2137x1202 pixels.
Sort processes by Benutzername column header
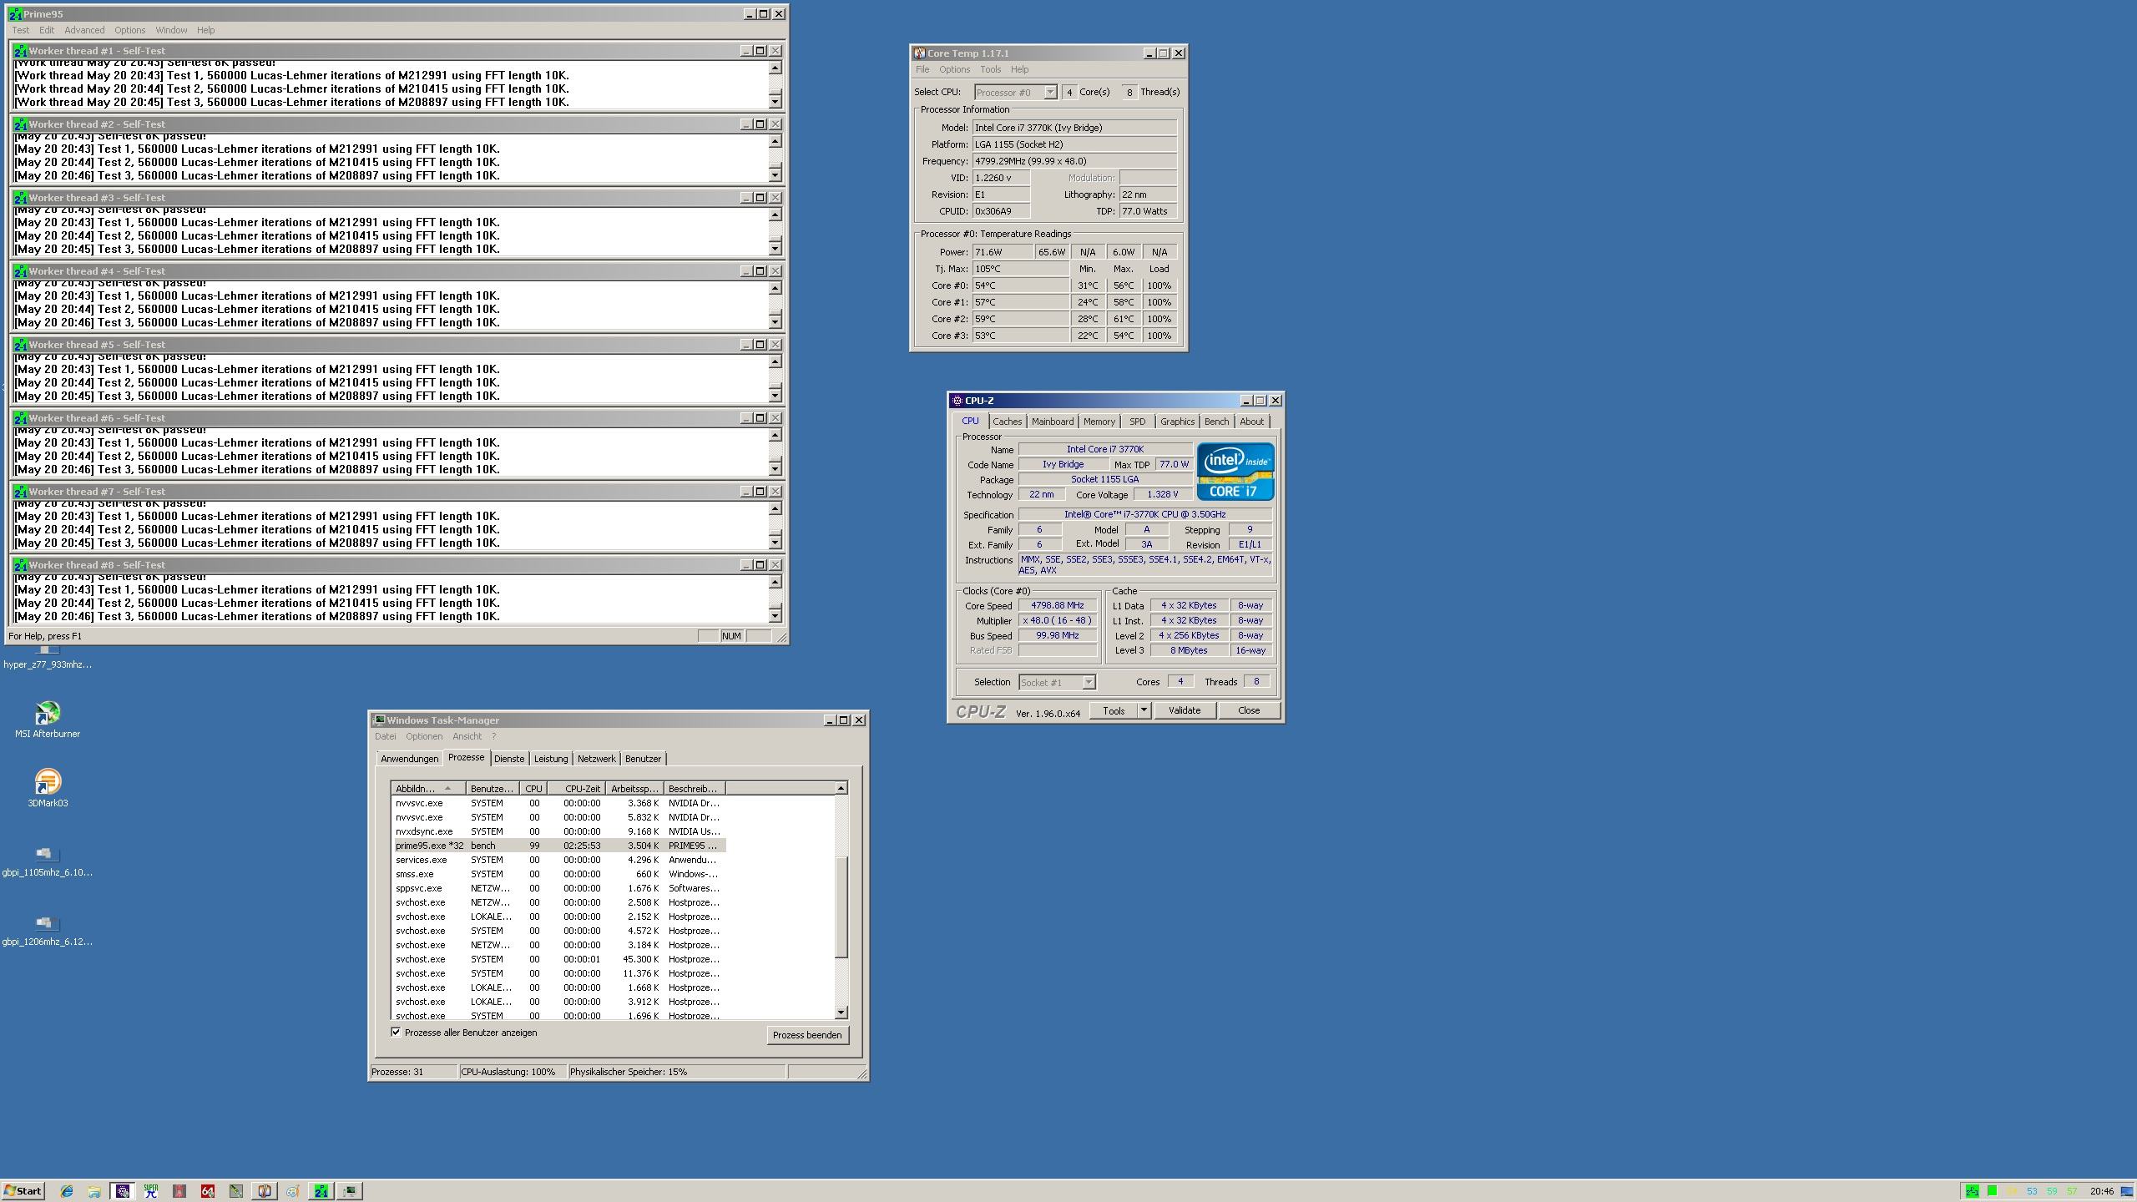click(492, 788)
